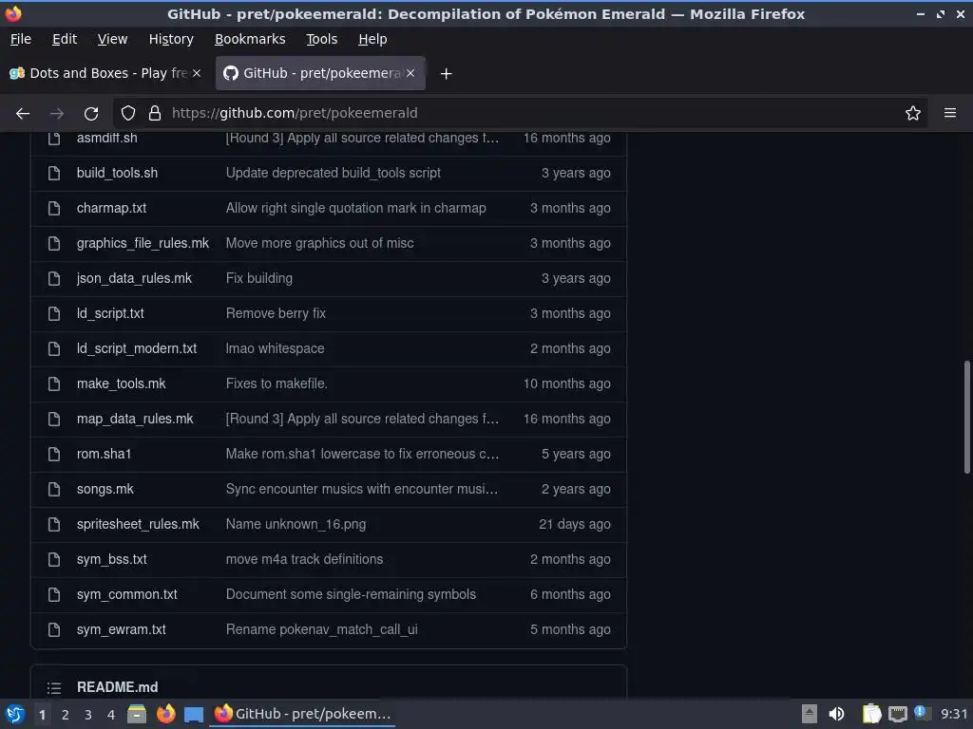The image size is (973, 729).
Task: Open sym_ewram.txt file link
Action: pos(122,630)
